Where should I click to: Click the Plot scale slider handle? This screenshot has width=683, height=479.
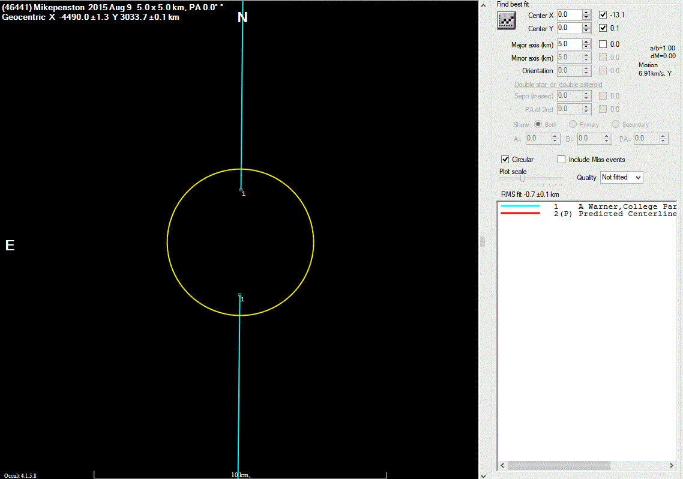523,178
